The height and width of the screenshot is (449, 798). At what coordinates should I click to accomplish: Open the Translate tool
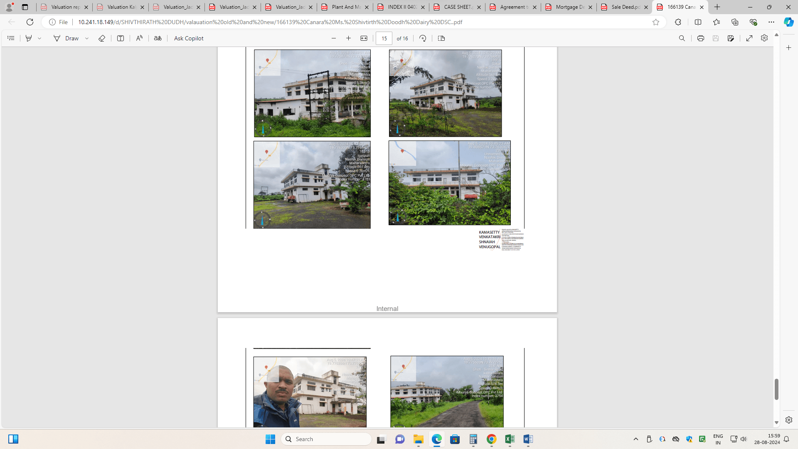tap(158, 38)
